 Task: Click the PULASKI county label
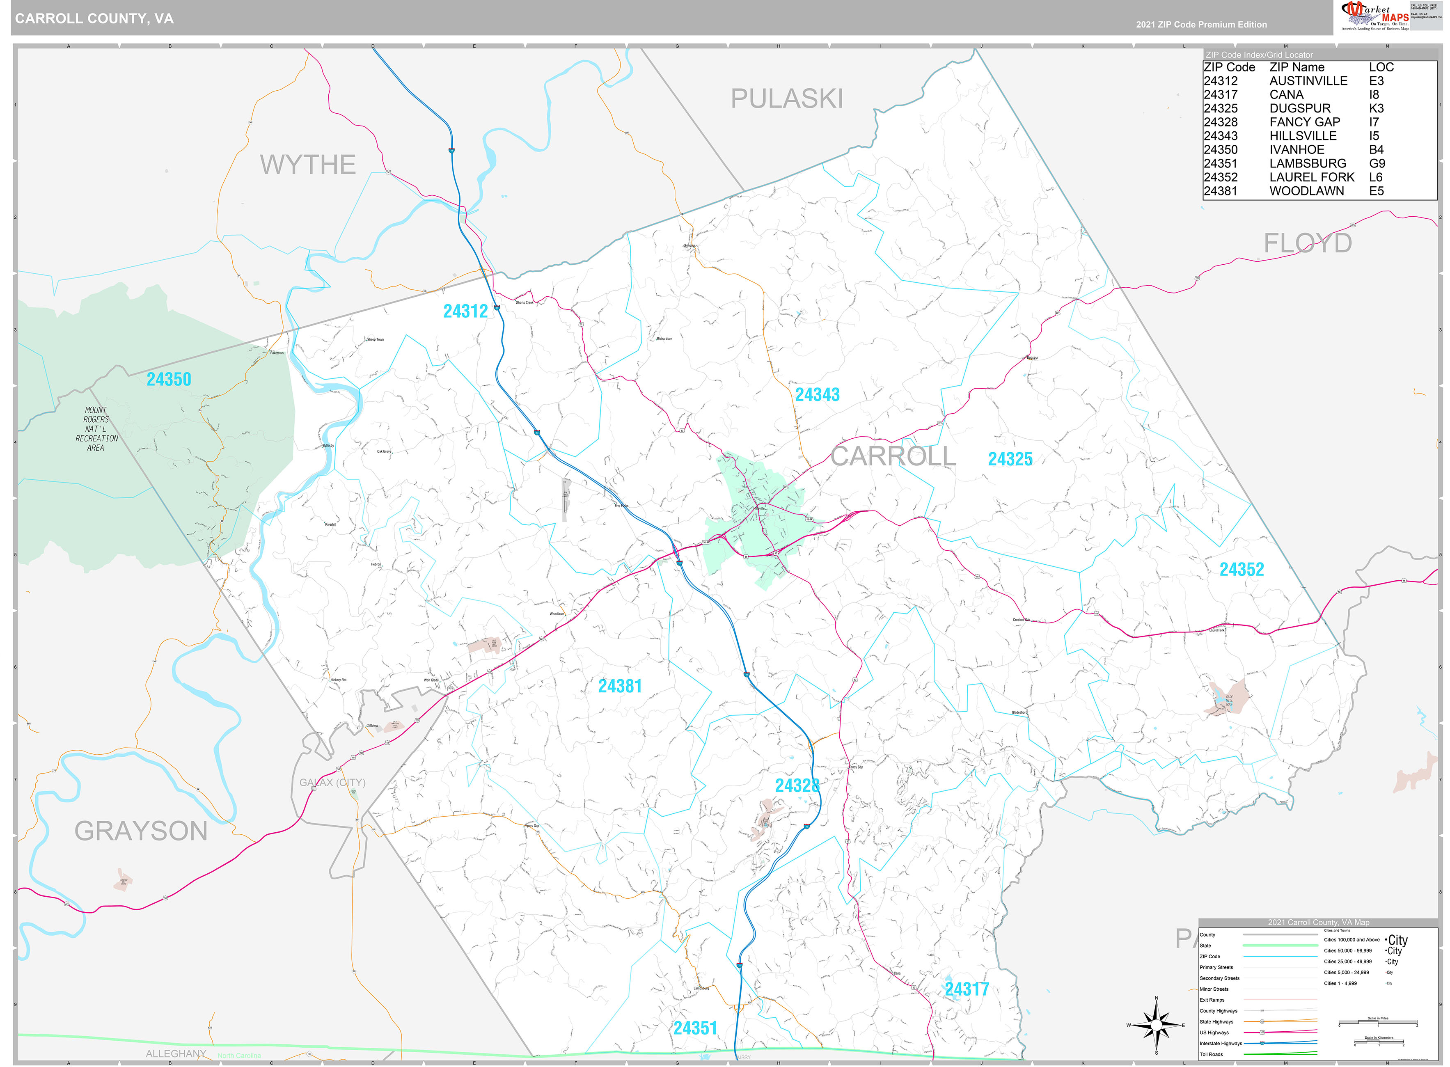787,99
